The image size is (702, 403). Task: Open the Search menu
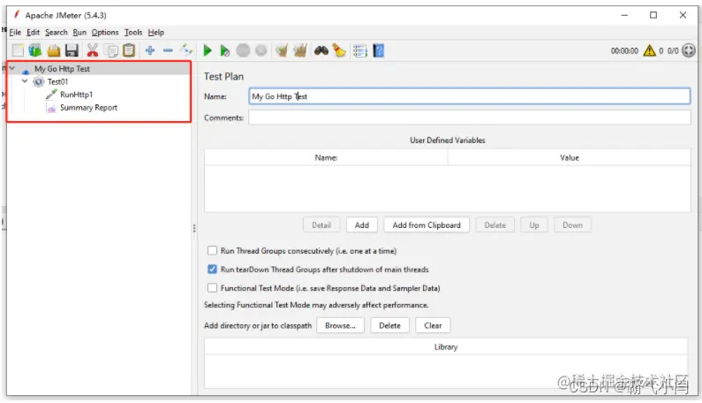[56, 33]
